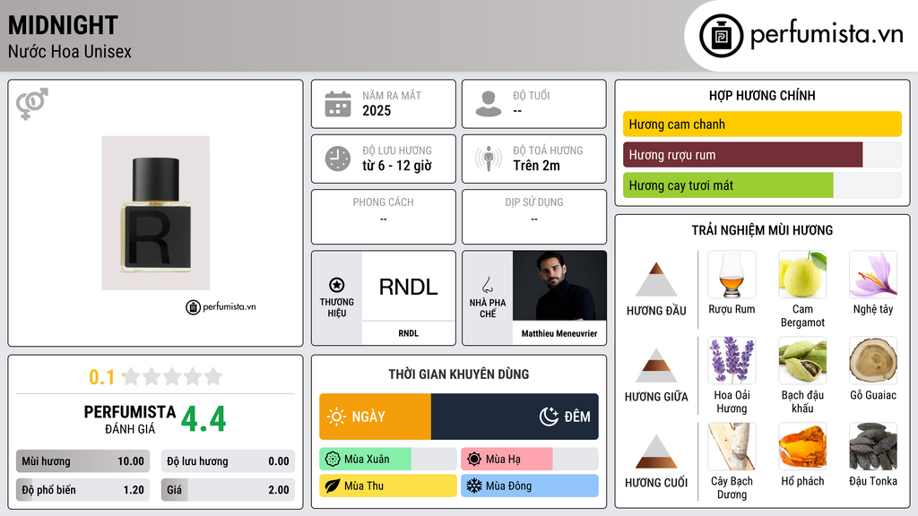
Task: Select the Mùa Đông season bar
Action: tap(530, 486)
